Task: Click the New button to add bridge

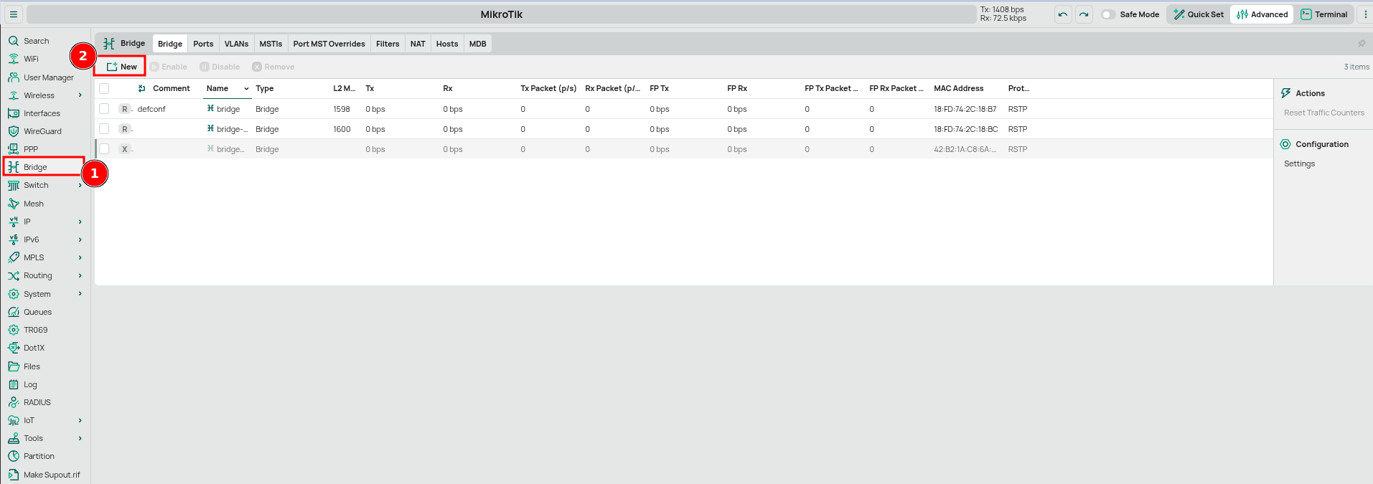Action: (x=121, y=67)
